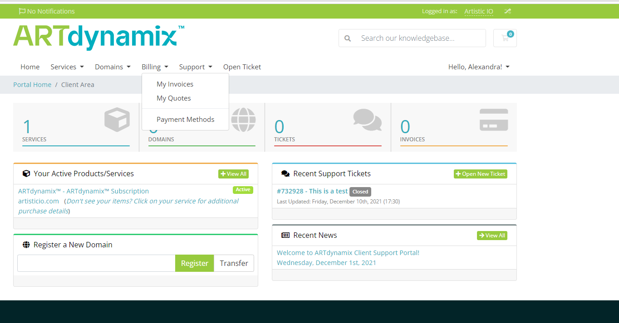Open the Invoices count stat tile
Screen dimensions: 619x323
pyautogui.click(x=454, y=127)
